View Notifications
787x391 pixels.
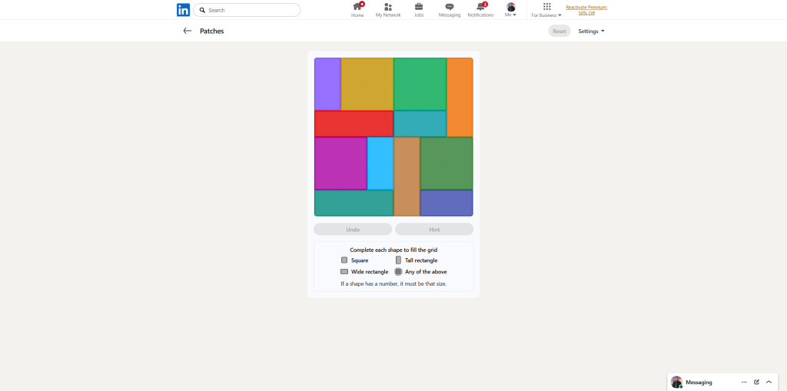(480, 10)
